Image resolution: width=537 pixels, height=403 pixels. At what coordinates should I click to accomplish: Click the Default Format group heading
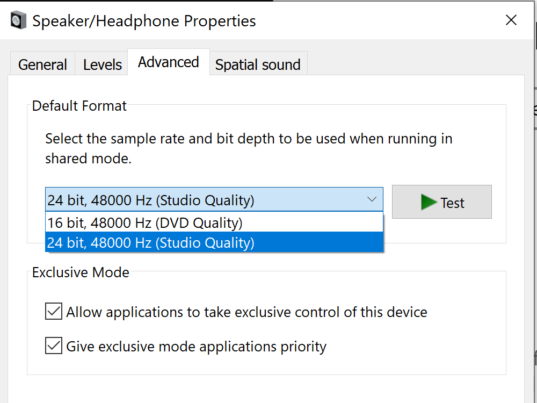tap(79, 106)
